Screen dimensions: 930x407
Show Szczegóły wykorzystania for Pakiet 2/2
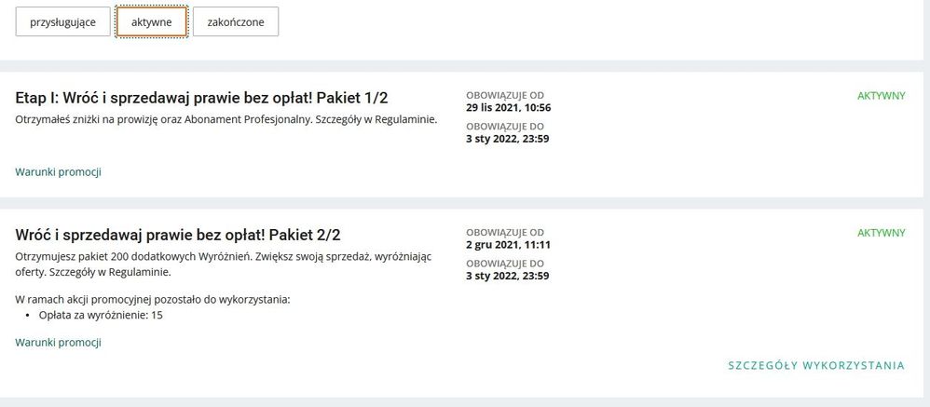point(815,366)
